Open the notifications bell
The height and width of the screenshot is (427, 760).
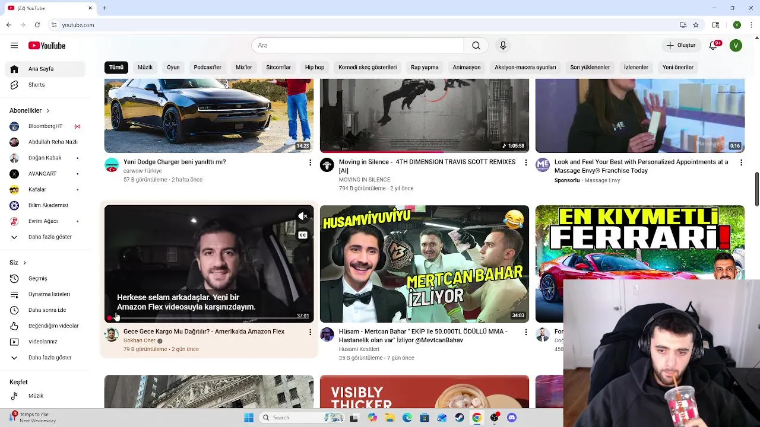pos(714,45)
